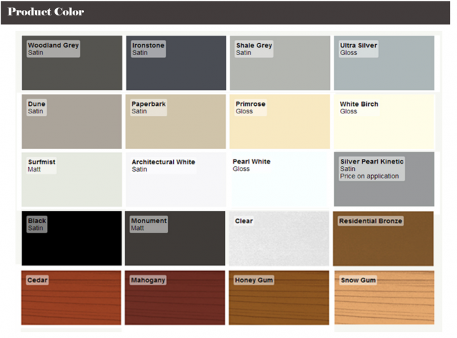Choose Architectural White satin tile
This screenshot has height=338, width=457.
point(175,180)
